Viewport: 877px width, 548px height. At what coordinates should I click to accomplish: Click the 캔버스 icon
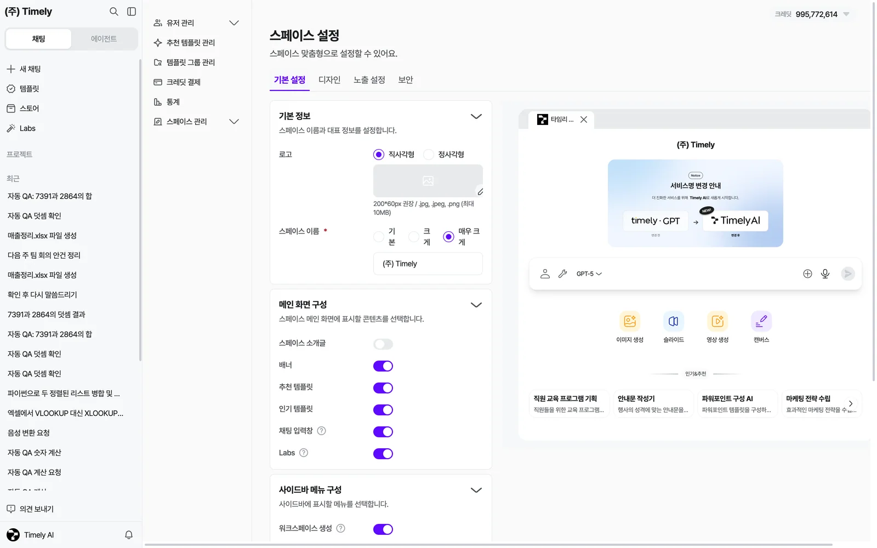(x=761, y=321)
